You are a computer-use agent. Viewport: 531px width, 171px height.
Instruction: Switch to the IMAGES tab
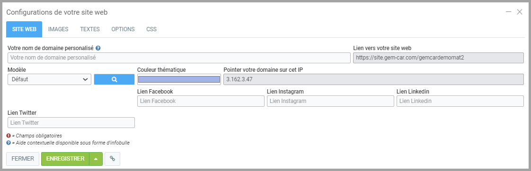(58, 29)
